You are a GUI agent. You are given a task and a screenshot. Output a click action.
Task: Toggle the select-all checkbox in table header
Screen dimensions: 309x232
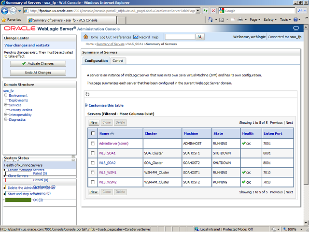(93, 133)
